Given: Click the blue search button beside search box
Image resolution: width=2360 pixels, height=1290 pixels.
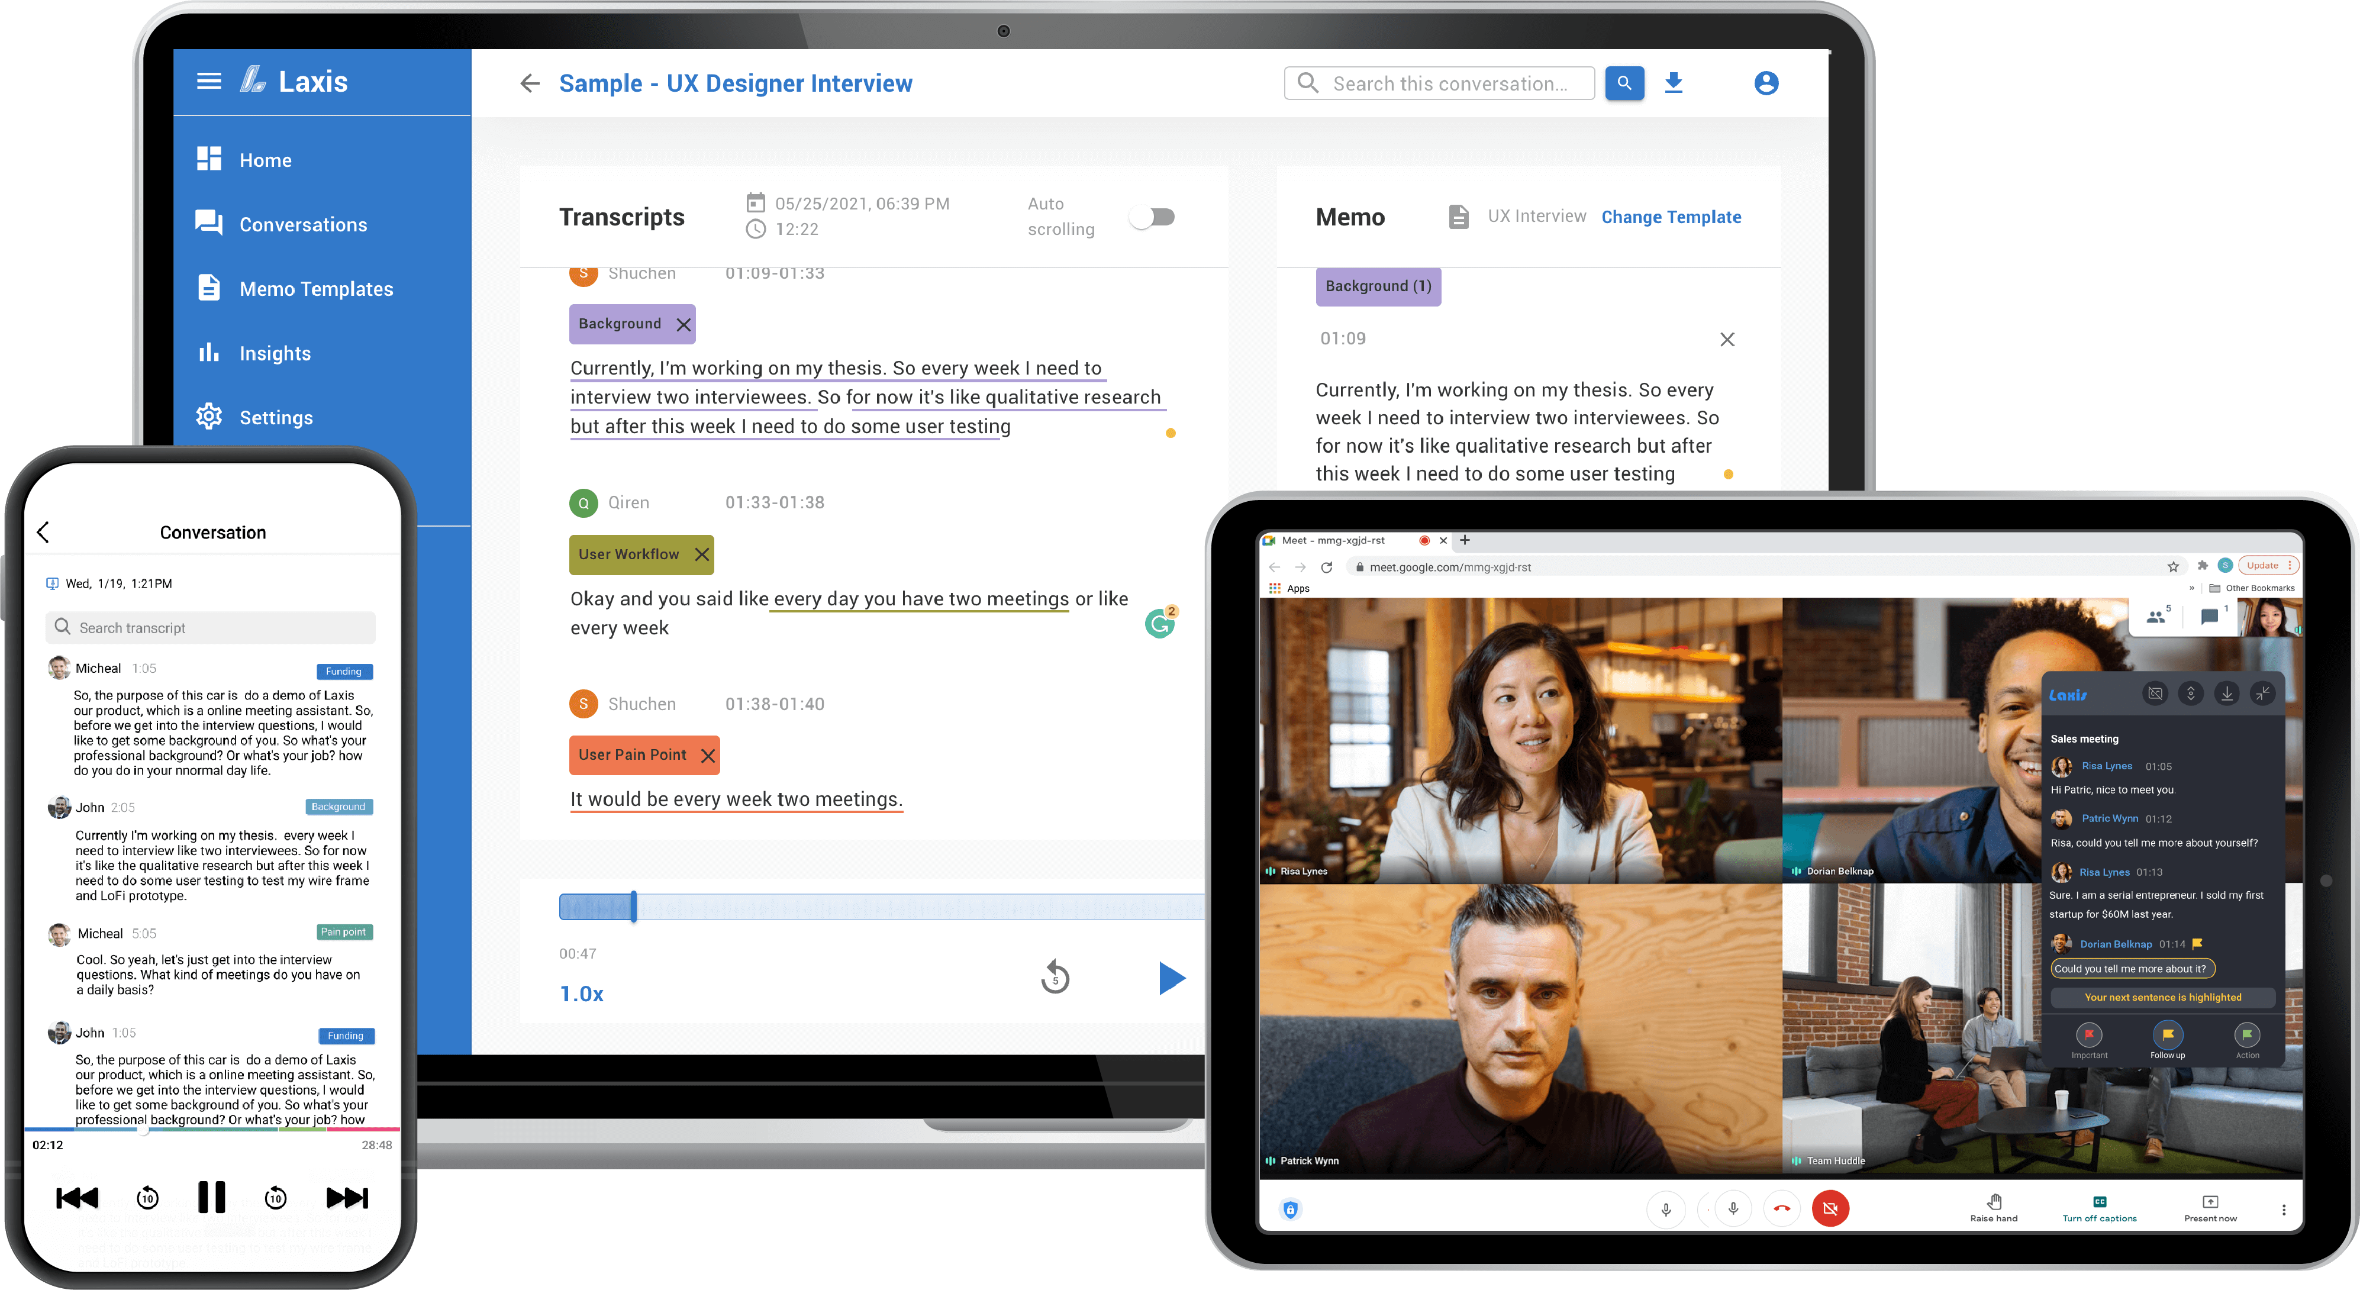Looking at the screenshot, I should pyautogui.click(x=1623, y=83).
